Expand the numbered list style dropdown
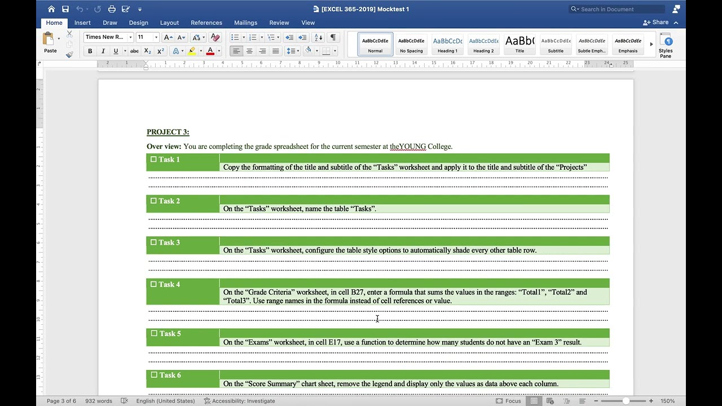 point(262,37)
